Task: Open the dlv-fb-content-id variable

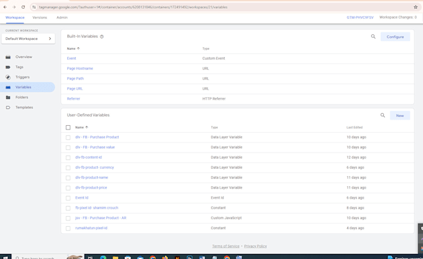Action: (x=88, y=158)
